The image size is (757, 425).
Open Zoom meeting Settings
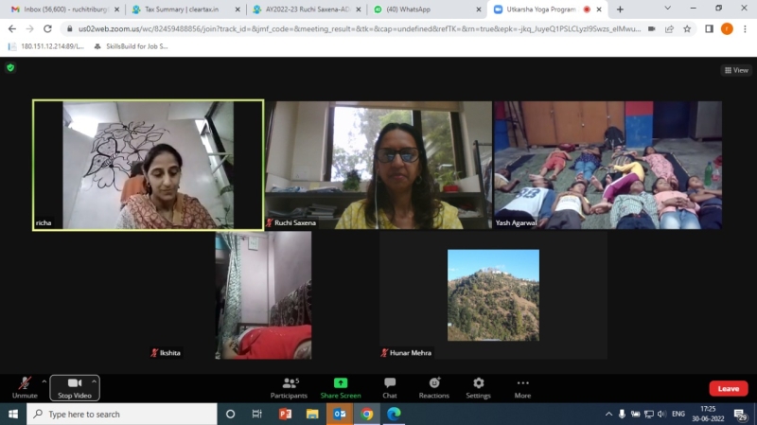pos(478,386)
